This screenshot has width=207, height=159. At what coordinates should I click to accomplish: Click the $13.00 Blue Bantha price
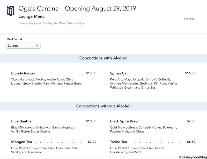point(91,121)
